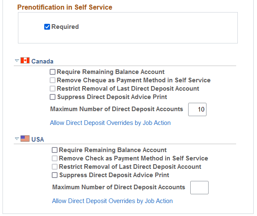This screenshot has width=257, height=216.
Task: Open USA Allow Direct Deposit Overrides link
Action: [112, 201]
